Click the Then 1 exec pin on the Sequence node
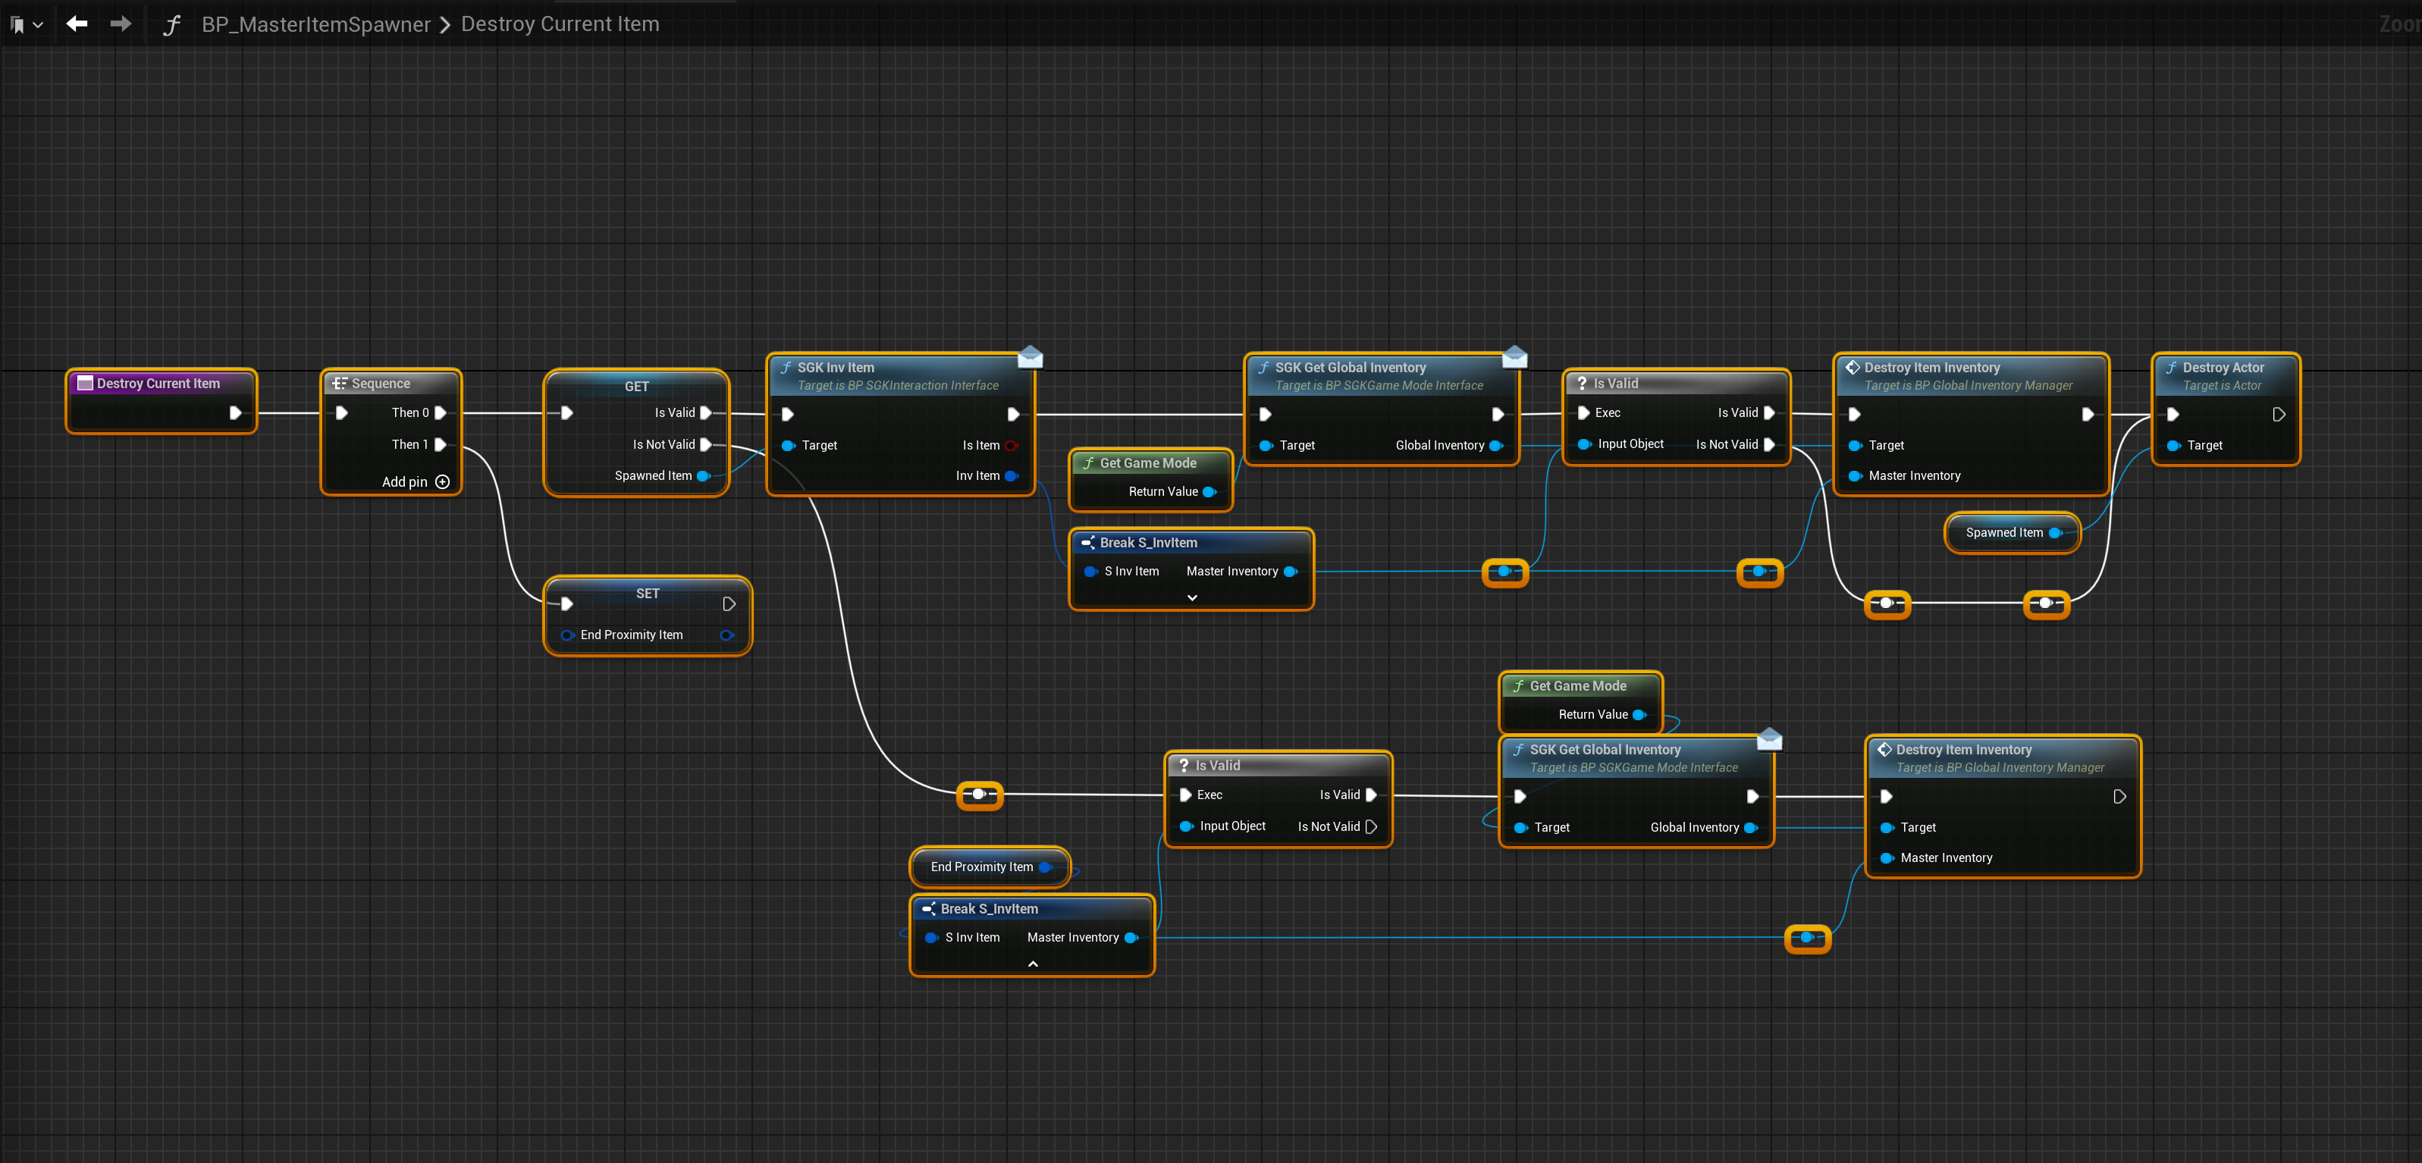The width and height of the screenshot is (2422, 1163). click(x=439, y=445)
